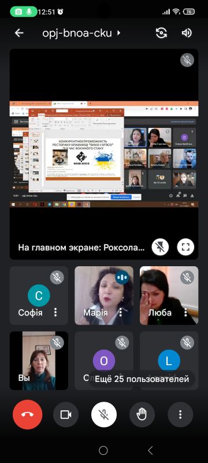The height and width of the screenshot is (463, 208).
Task: Unpin the main screen presentation
Action: tap(160, 247)
